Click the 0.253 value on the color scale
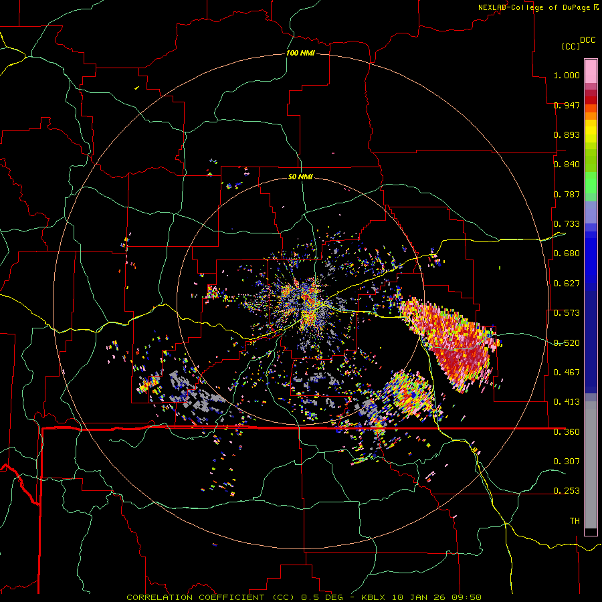 click(x=567, y=491)
